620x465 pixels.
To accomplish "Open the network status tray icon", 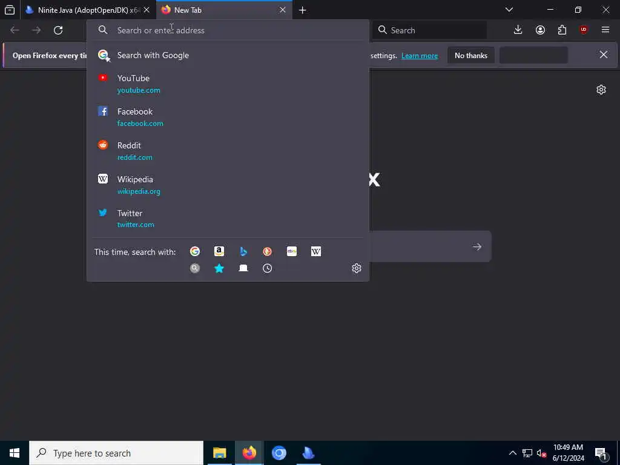I will coord(527,453).
